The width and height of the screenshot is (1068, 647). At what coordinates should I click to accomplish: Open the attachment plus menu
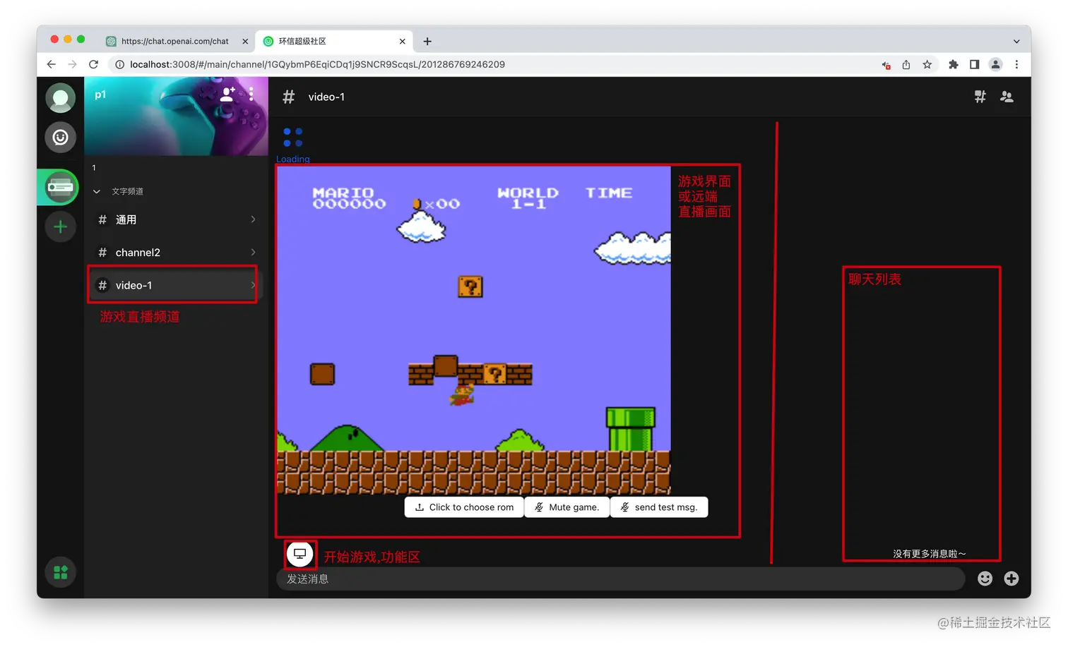[x=1011, y=579]
